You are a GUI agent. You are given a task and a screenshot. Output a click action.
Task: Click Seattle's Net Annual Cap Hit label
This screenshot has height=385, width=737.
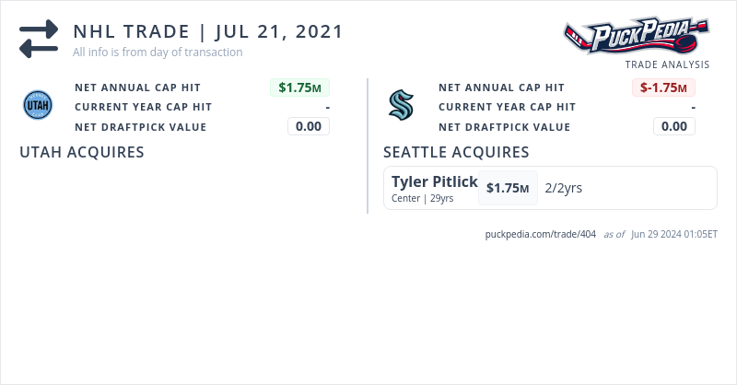(501, 87)
